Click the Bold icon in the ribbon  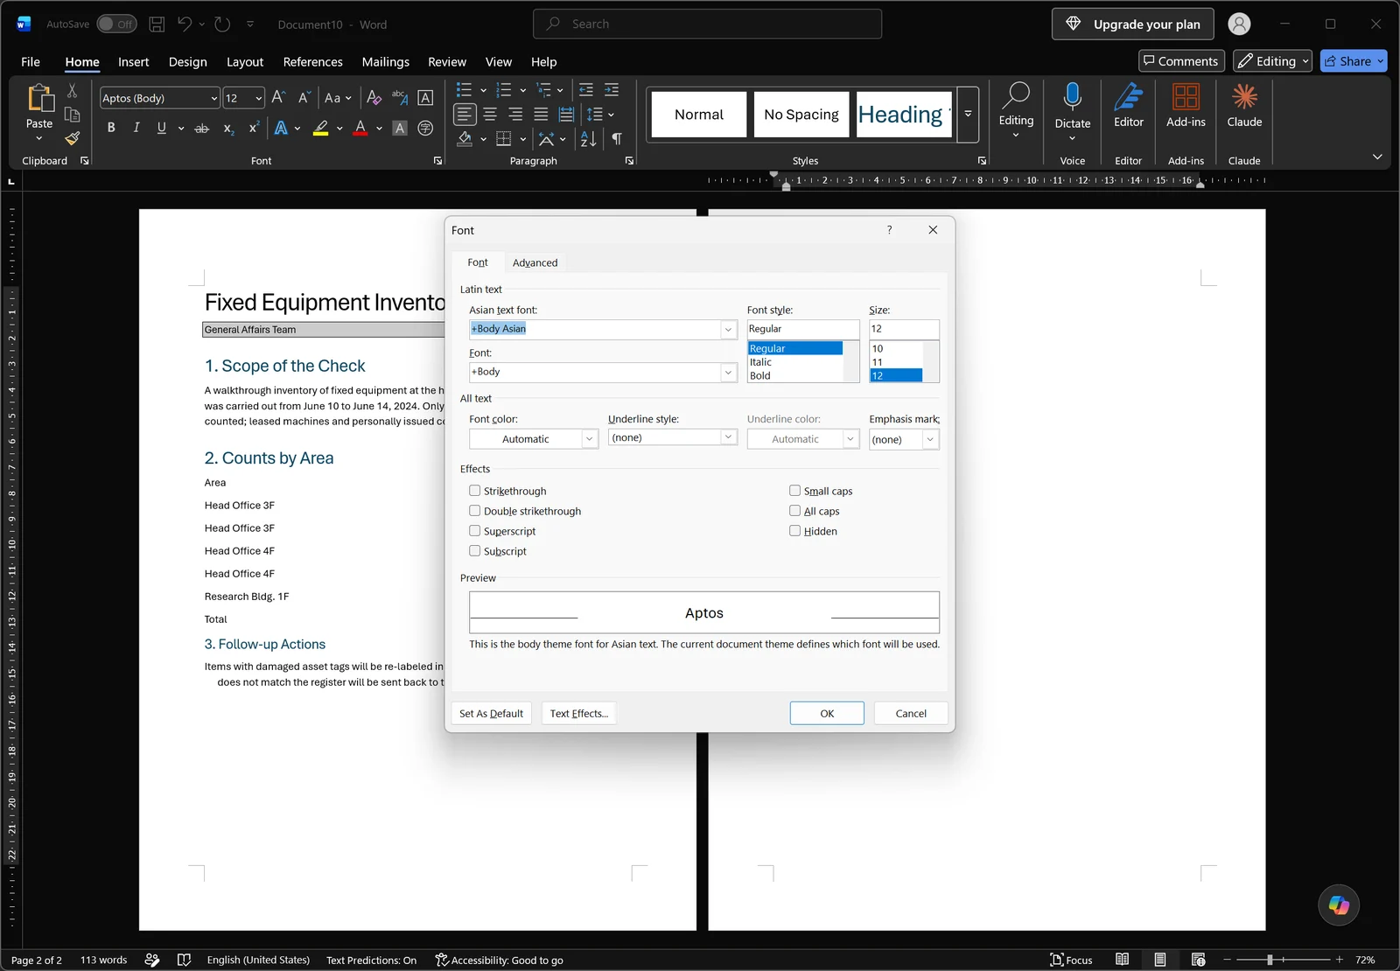point(111,128)
